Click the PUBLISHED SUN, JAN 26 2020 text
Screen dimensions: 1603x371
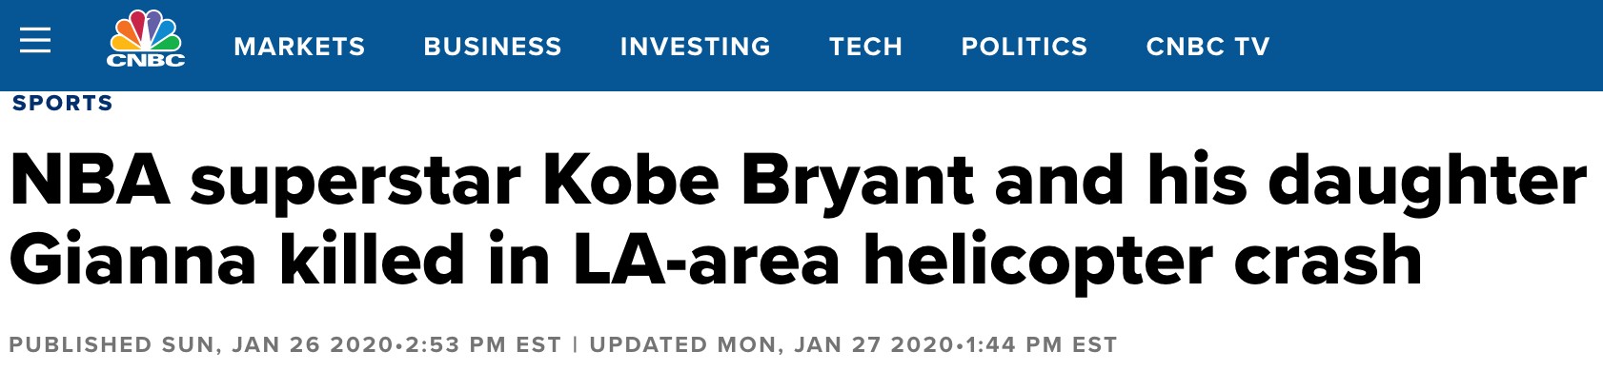coord(202,344)
